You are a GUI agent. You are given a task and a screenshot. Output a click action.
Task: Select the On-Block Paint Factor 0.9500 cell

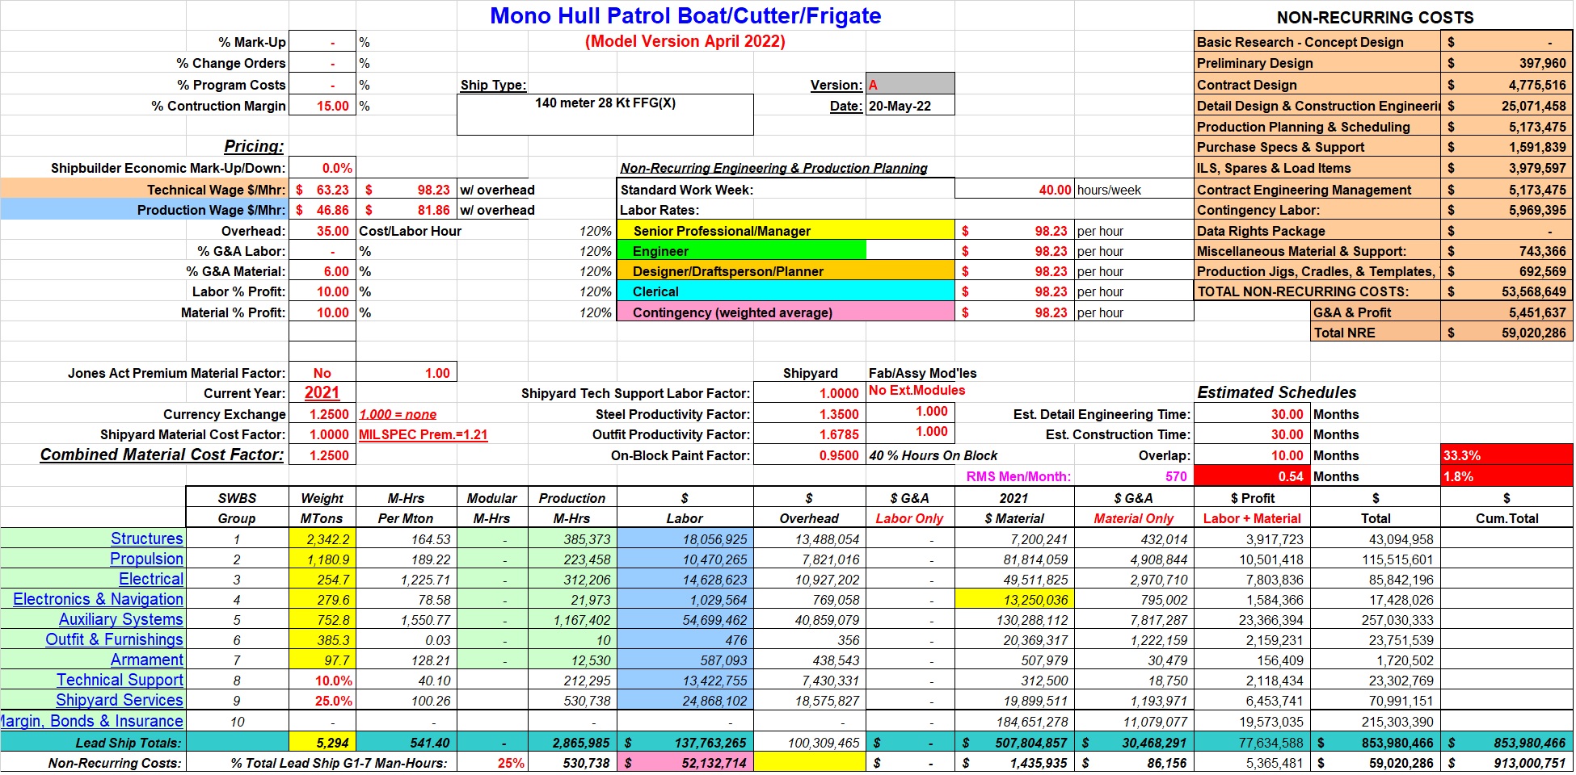click(809, 455)
